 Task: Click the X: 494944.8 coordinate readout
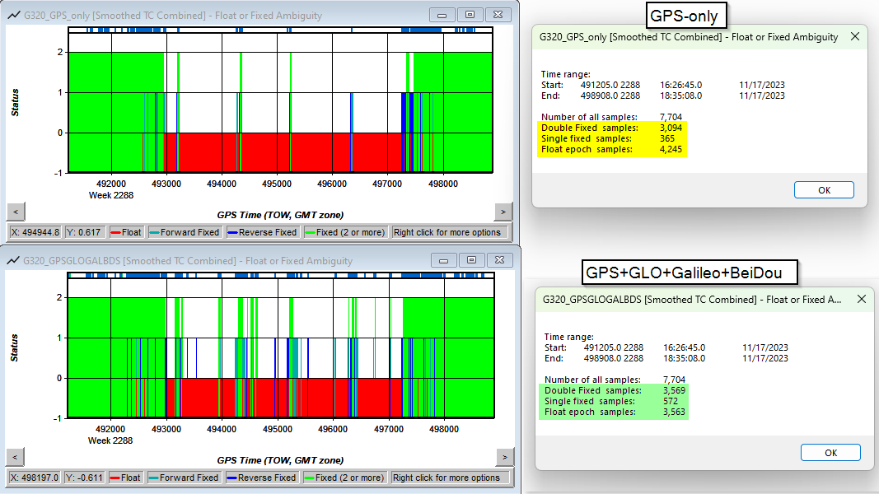(35, 232)
